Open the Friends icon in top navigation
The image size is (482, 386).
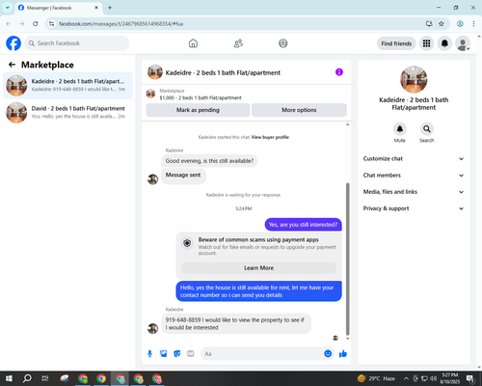pos(238,43)
